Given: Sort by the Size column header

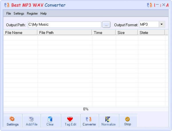Looking at the screenshot, I should [127, 33].
